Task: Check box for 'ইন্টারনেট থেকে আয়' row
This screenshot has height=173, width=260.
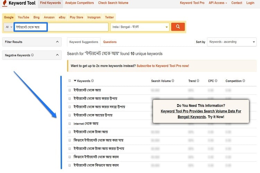Action: coord(70,90)
